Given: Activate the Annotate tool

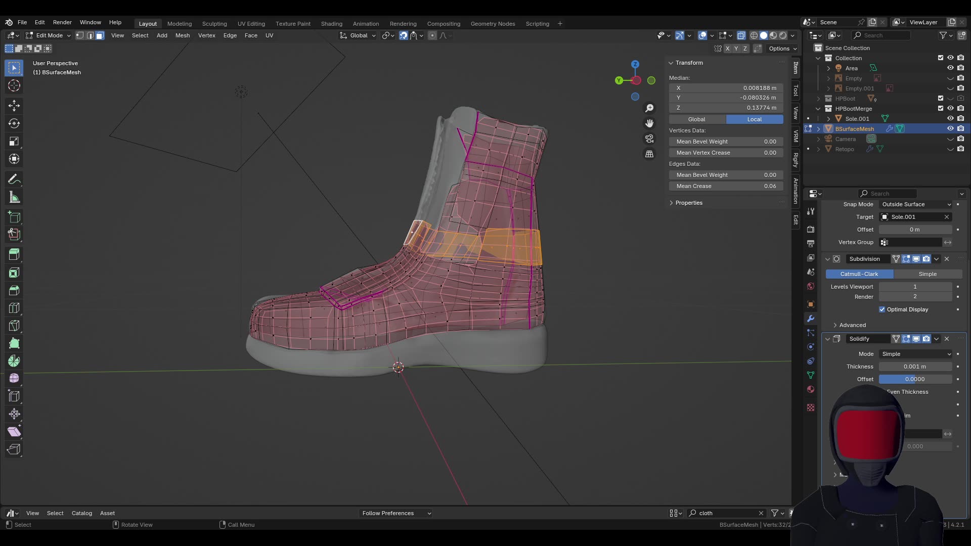Looking at the screenshot, I should (x=14, y=178).
